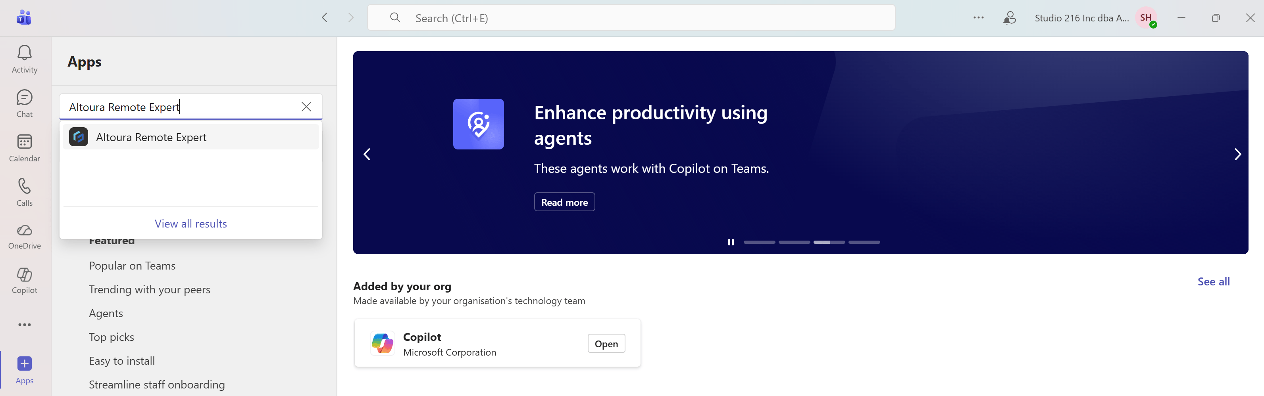Jump to first carousel slide indicator

click(759, 242)
